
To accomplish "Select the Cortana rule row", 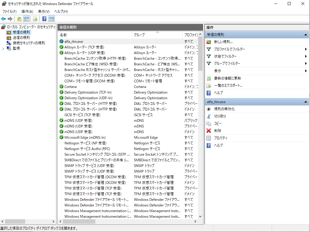I will (128, 87).
